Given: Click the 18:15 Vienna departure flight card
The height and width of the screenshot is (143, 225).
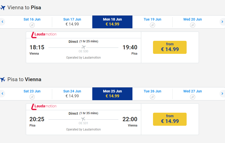Looking at the screenshot, I should [x=83, y=50].
